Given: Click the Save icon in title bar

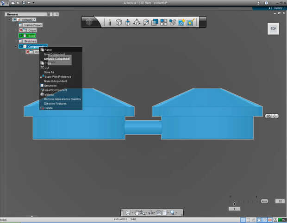Looking at the screenshot, I should coord(24,3).
